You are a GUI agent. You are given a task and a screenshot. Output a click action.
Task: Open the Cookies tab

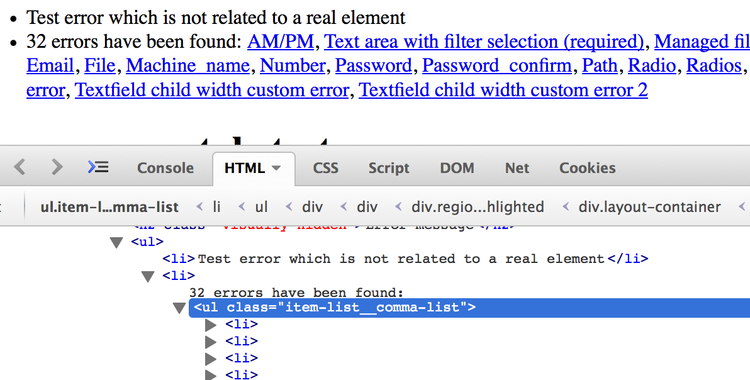pyautogui.click(x=586, y=168)
